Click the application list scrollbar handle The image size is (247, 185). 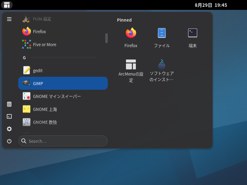107,38
